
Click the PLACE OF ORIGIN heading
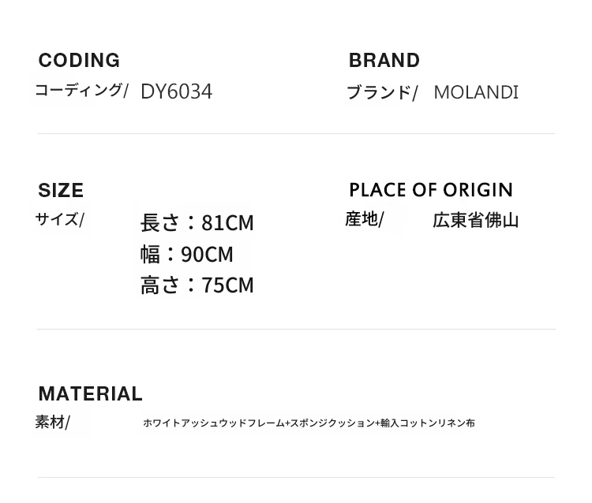click(431, 190)
